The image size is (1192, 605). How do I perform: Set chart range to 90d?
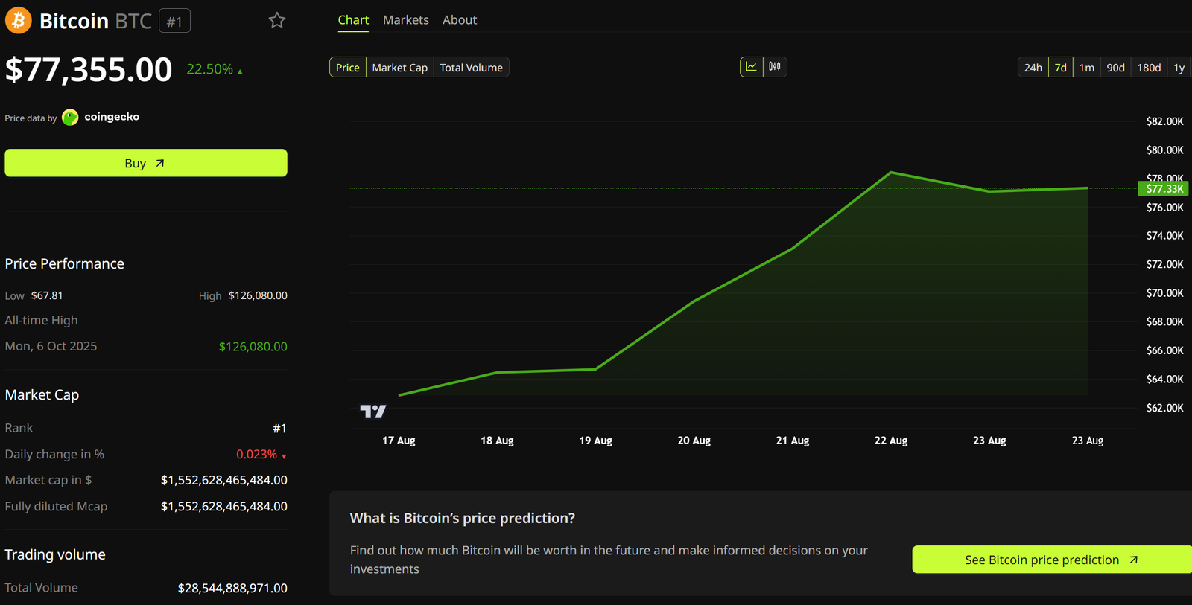click(1116, 67)
